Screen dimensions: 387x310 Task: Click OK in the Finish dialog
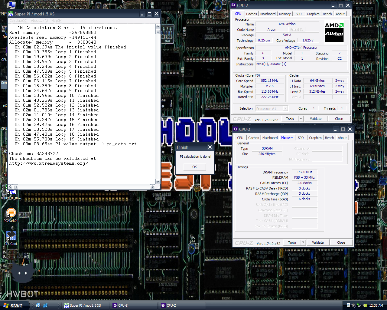pos(195,167)
